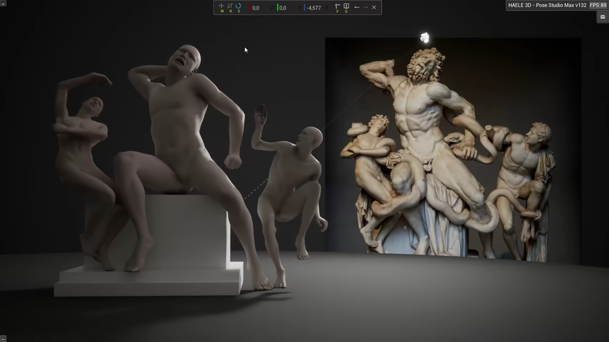The image size is (609, 342).
Task: Click the redo right arrow
Action: pos(365,7)
